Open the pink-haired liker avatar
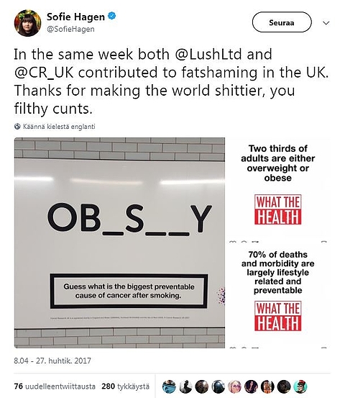 coord(235,386)
